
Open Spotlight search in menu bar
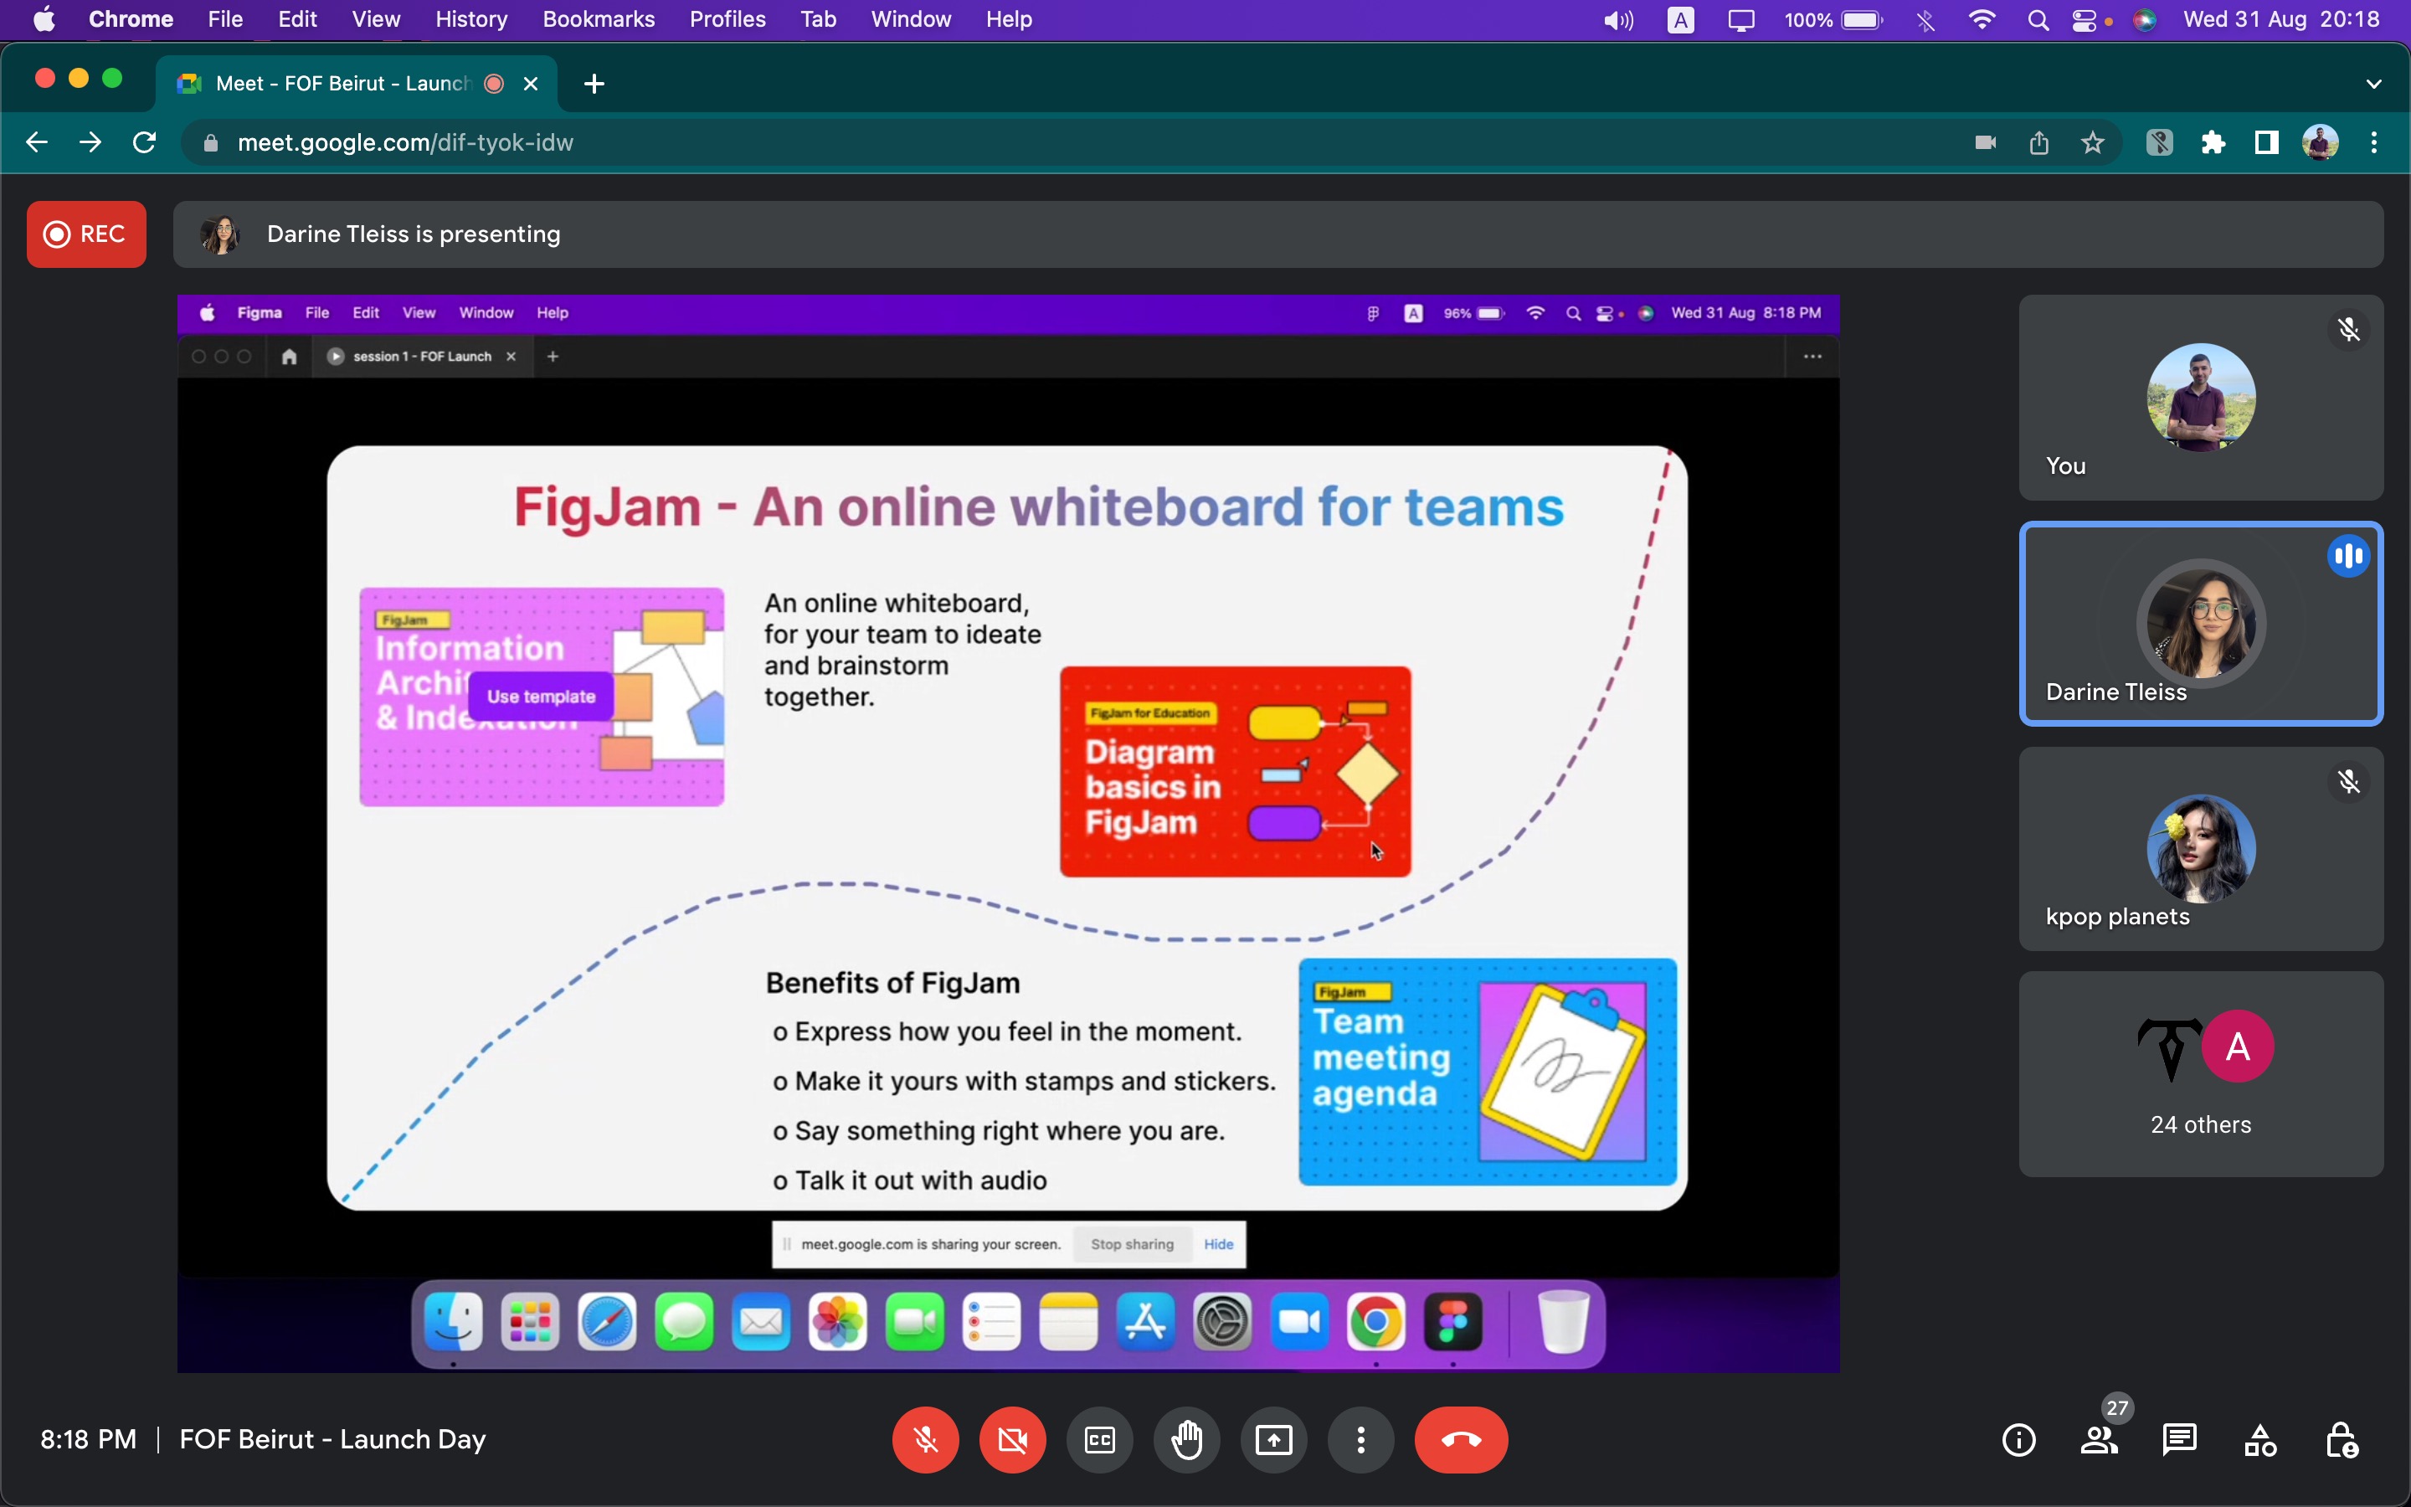pyautogui.click(x=2038, y=20)
